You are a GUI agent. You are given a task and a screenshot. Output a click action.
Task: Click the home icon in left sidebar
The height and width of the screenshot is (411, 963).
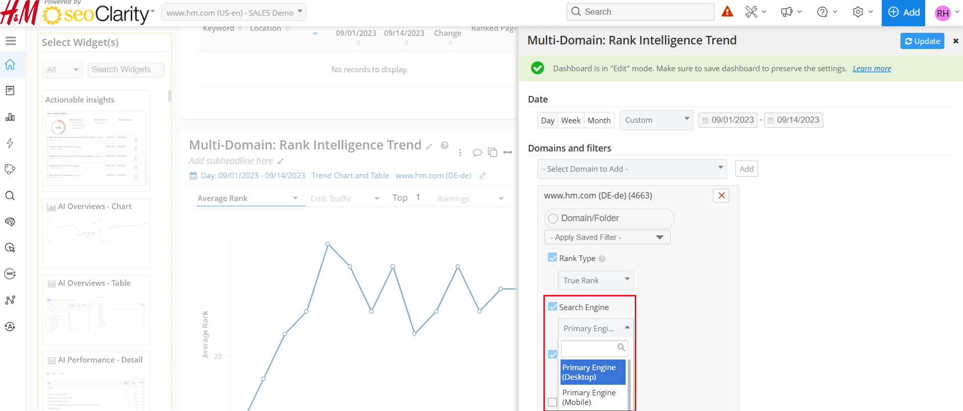coord(10,65)
